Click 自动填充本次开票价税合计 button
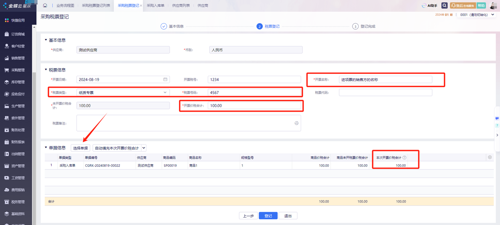 pos(117,148)
